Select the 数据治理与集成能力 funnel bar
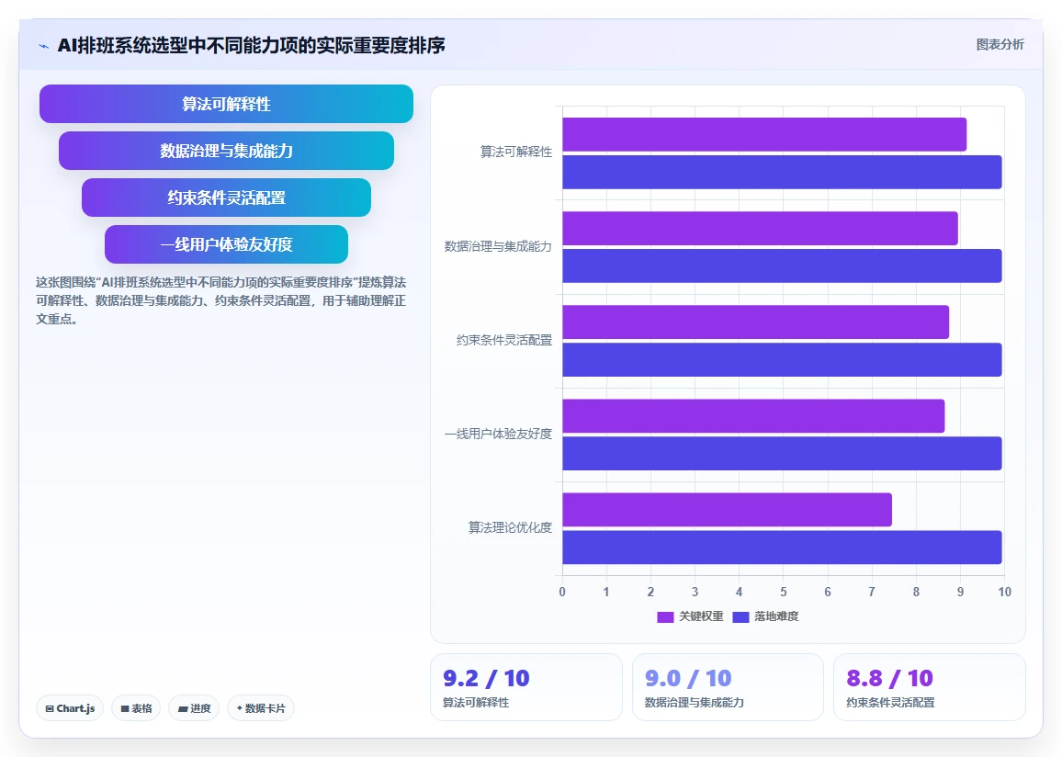 [x=226, y=151]
